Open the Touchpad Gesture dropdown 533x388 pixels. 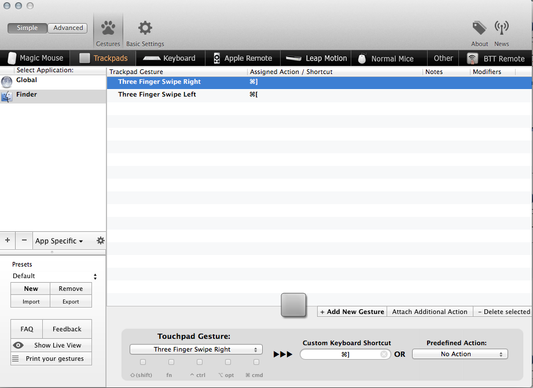pyautogui.click(x=196, y=349)
